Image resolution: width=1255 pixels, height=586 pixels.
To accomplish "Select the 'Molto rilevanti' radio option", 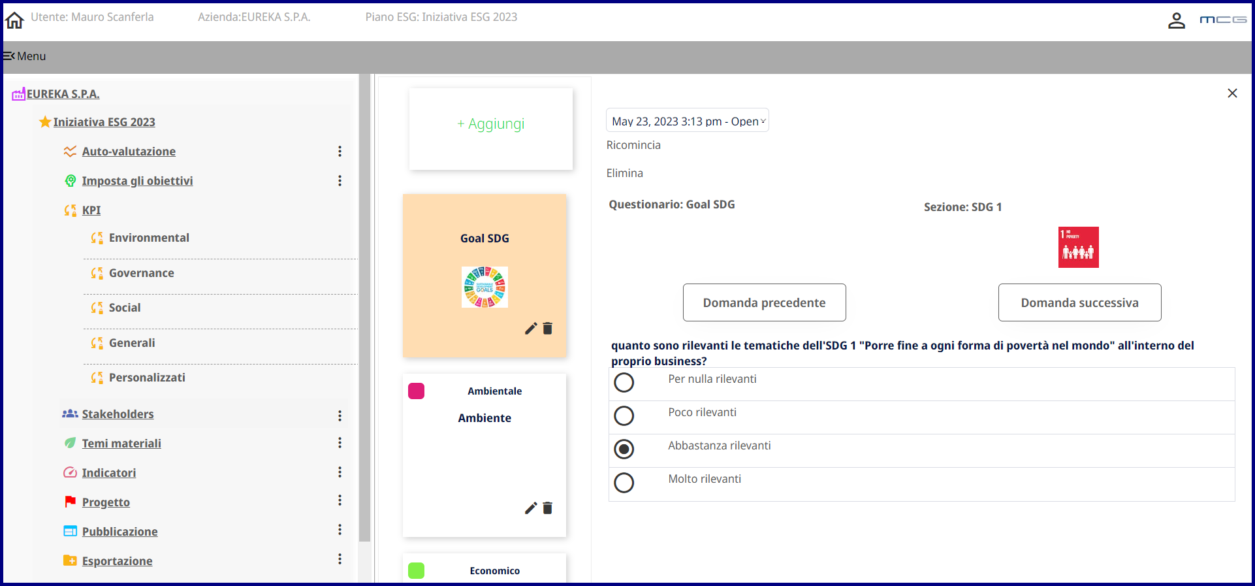I will pos(624,483).
